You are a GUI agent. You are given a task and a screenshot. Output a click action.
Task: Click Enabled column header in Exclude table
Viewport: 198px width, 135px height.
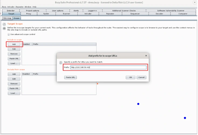pos(27,74)
